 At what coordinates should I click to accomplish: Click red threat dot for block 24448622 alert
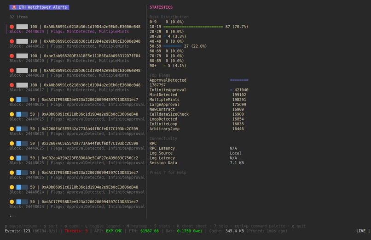click(x=12, y=41)
